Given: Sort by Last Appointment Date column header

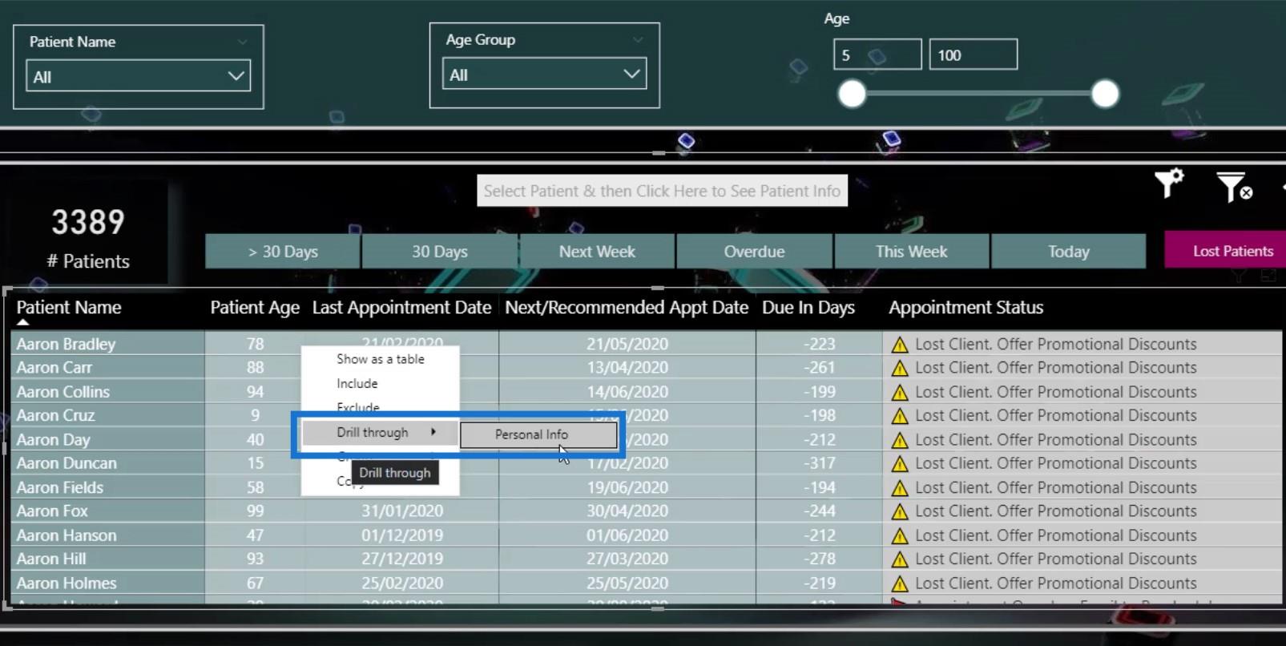Looking at the screenshot, I should tap(401, 307).
